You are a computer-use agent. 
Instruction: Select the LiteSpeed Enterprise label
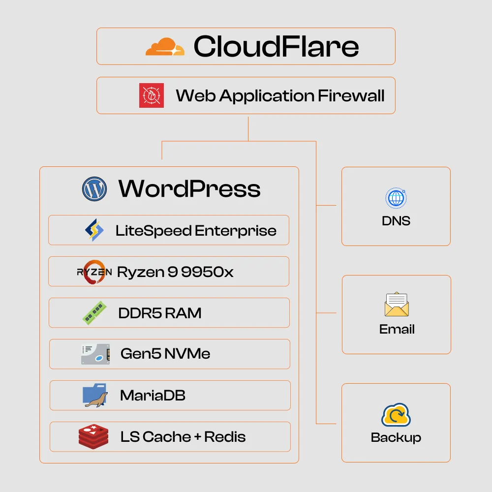[196, 231]
